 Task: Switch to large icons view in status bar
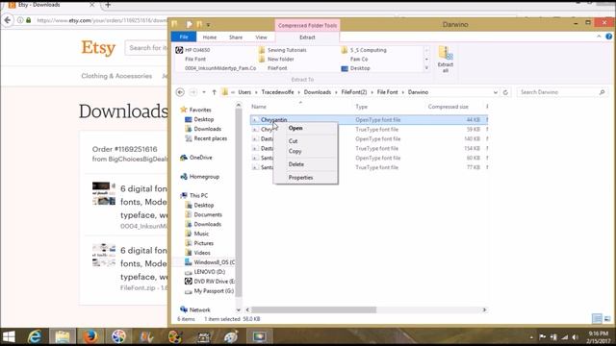tap(607, 319)
